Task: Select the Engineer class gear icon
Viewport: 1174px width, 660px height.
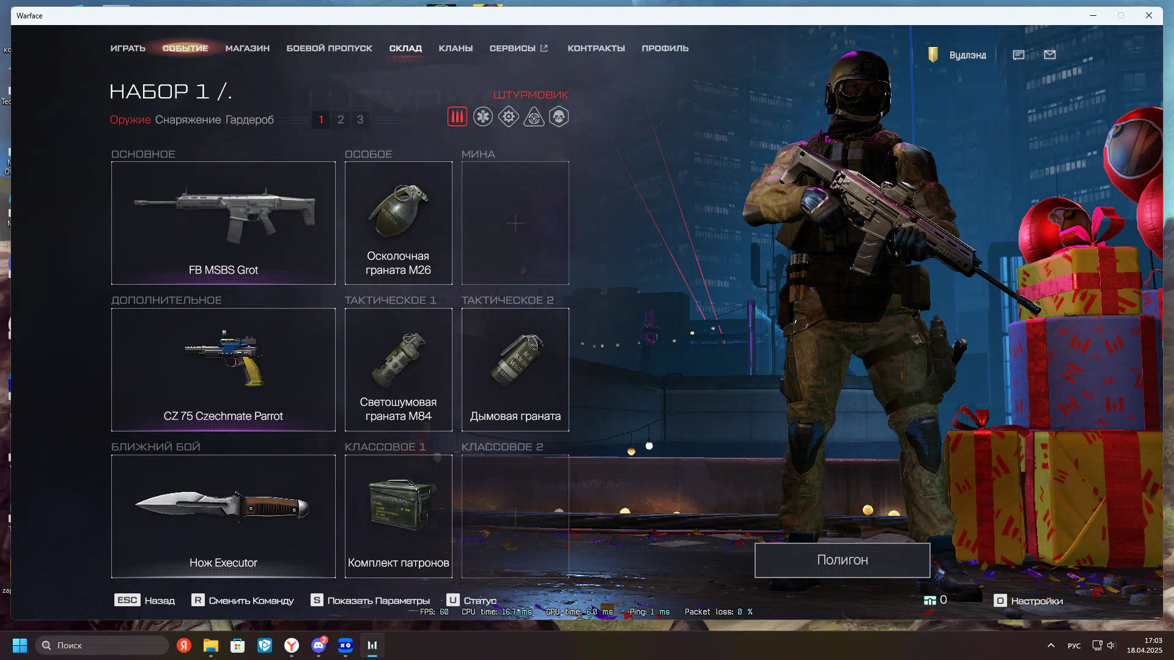Action: point(509,117)
